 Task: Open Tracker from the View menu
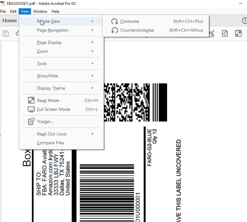tap(61, 121)
